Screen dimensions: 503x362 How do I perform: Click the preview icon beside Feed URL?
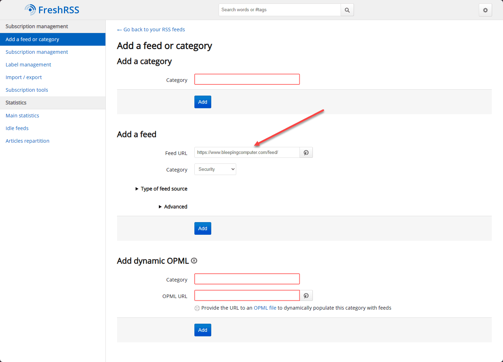306,153
